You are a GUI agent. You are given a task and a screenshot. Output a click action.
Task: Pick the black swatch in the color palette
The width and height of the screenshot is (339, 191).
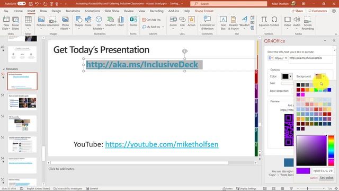(x=298, y=85)
